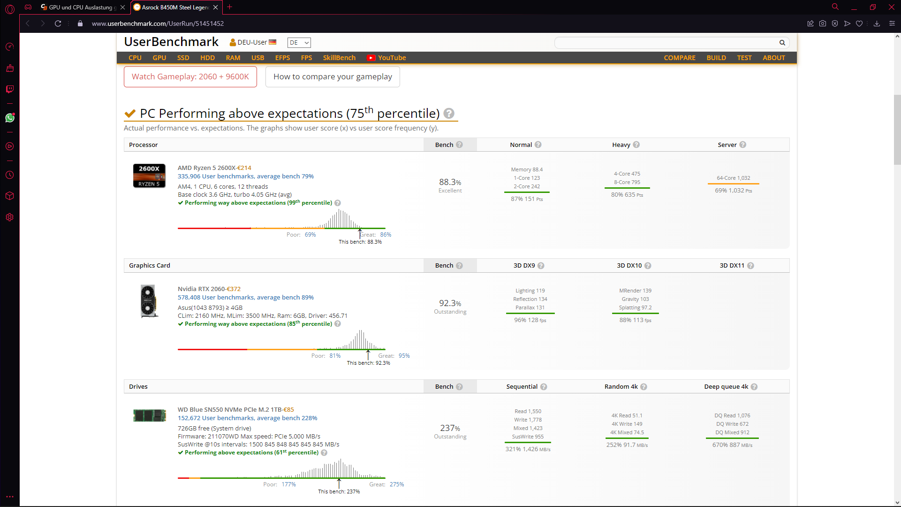Click Watch Gameplay: 2060 + 9600K button
This screenshot has height=507, width=901.
[x=190, y=77]
